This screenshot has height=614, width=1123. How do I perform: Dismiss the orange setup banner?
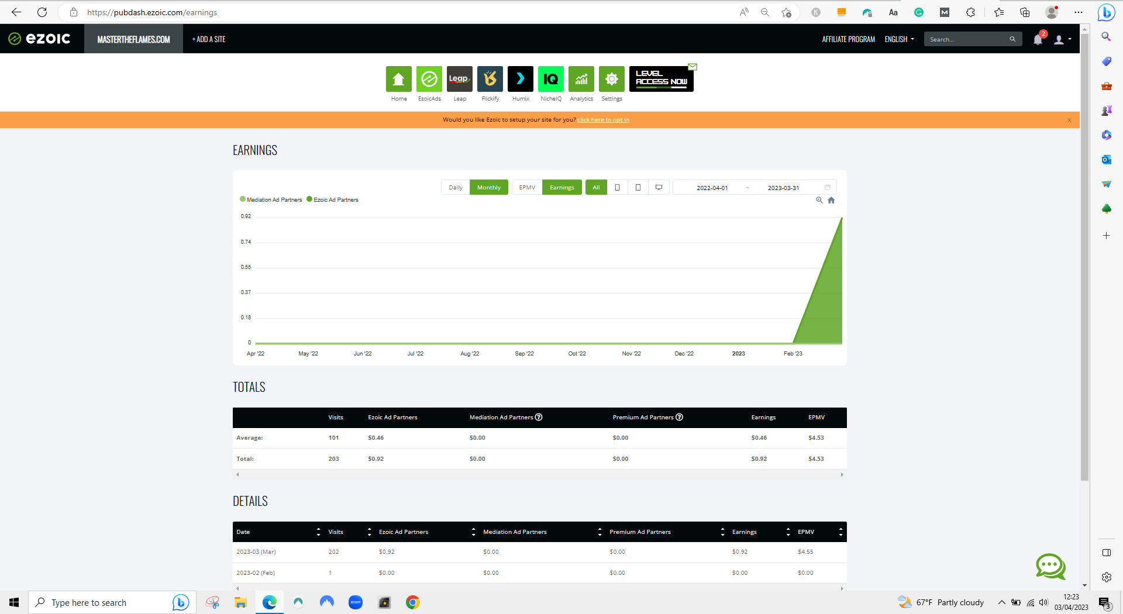(1069, 120)
